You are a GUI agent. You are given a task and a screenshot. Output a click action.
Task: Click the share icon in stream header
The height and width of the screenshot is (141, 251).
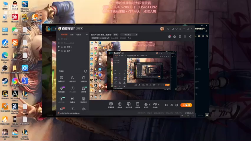(190, 36)
